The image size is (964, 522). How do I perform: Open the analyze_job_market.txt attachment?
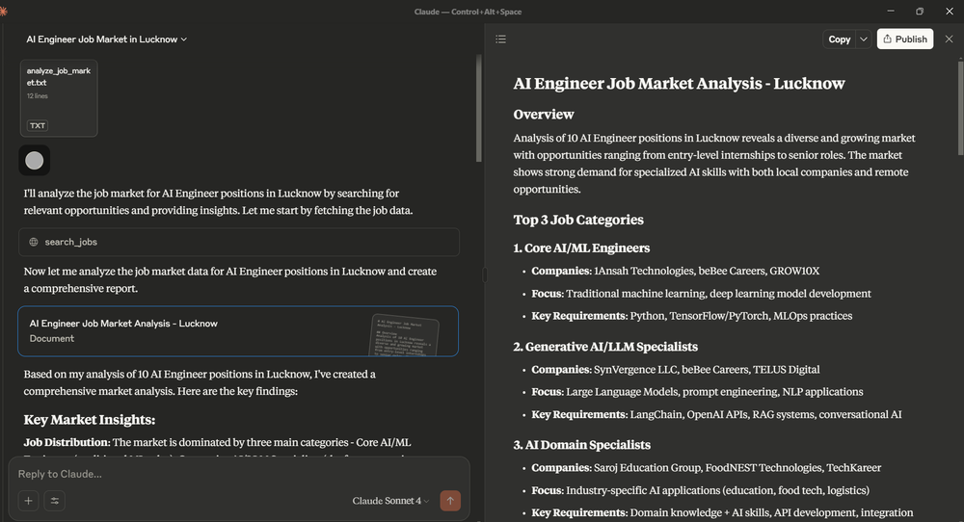point(59,98)
